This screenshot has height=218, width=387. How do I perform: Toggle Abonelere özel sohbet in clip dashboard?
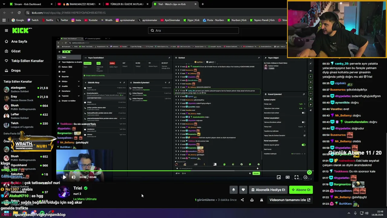[x=303, y=113]
